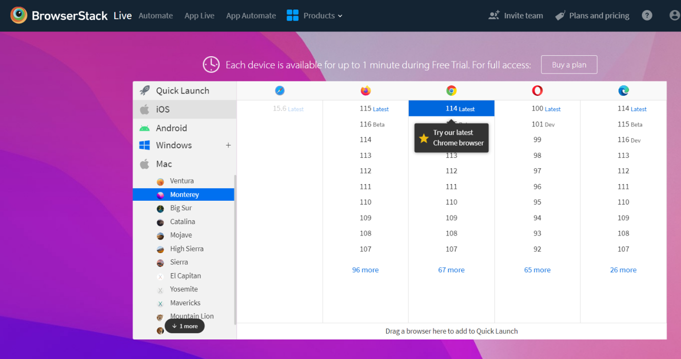681x359 pixels.
Task: Click the Android robot icon
Action: (x=144, y=128)
